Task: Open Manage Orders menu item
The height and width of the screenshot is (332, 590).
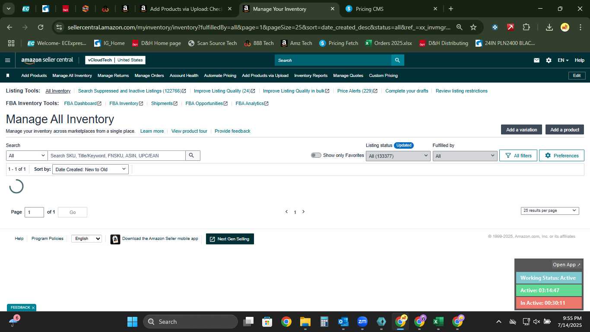Action: 149,76
